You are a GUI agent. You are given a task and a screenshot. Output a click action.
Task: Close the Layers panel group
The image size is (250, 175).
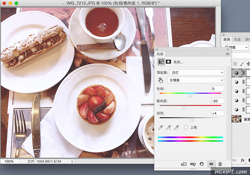coord(224,35)
